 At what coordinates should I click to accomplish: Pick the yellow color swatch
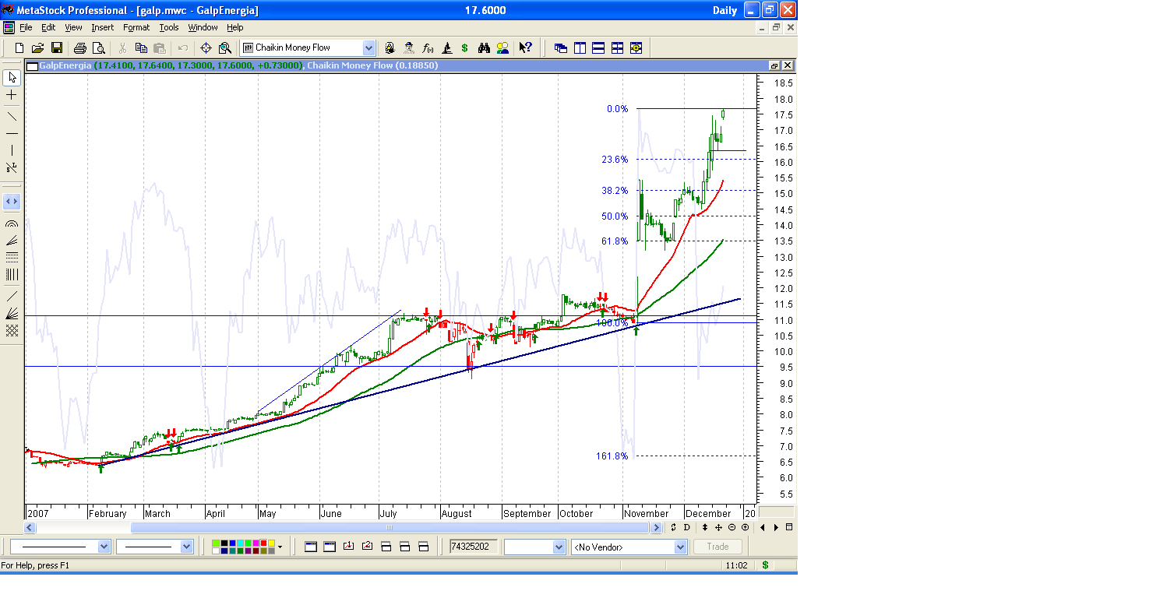coord(271,543)
